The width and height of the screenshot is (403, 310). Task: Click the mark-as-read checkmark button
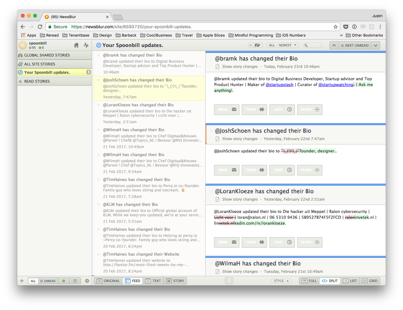coord(258,45)
